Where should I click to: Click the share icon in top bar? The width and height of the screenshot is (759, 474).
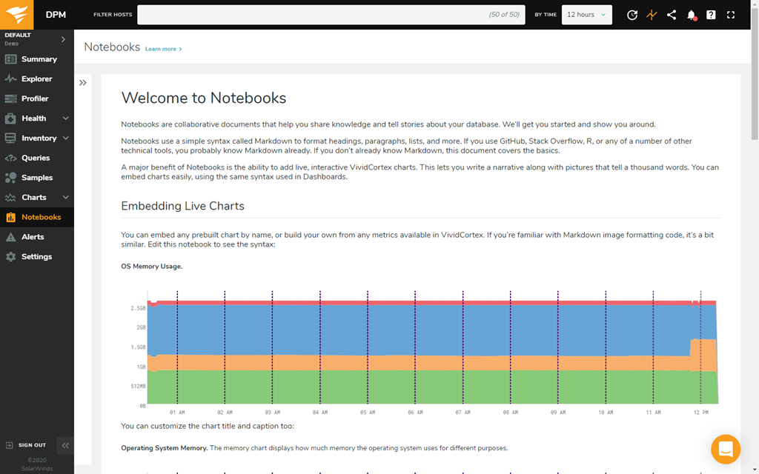point(672,15)
